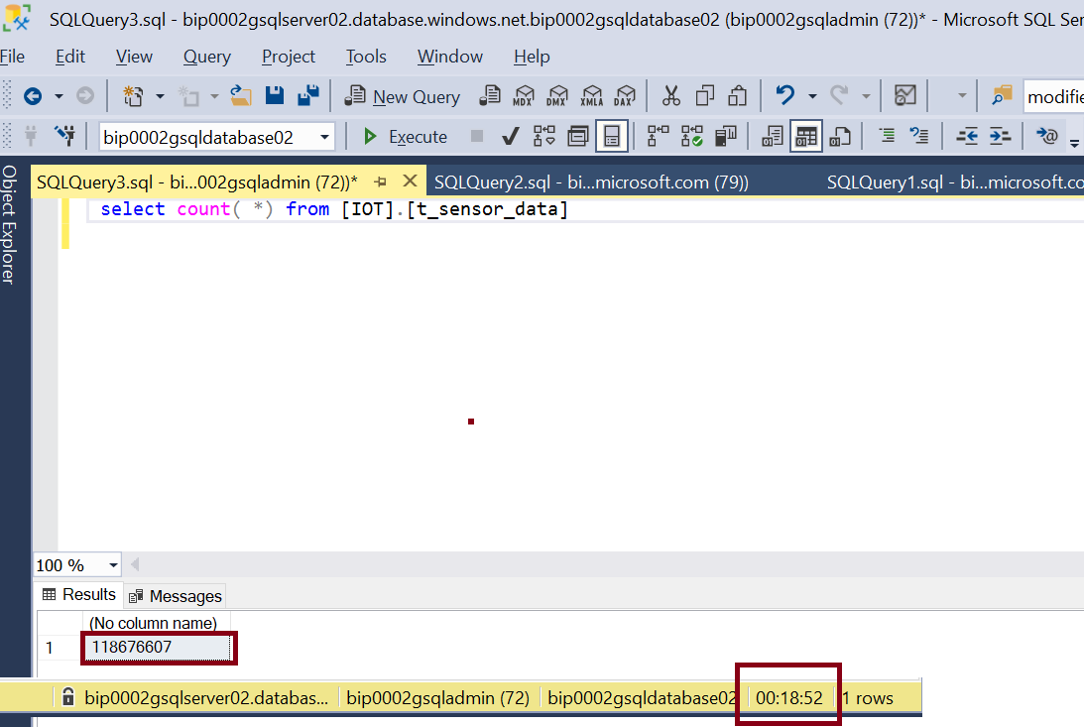Parse the query with the checkmark icon
Viewport: 1084px width, 727px height.
(510, 136)
